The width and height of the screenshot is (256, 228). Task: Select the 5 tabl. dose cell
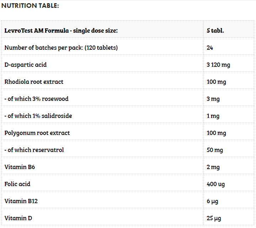click(215, 31)
